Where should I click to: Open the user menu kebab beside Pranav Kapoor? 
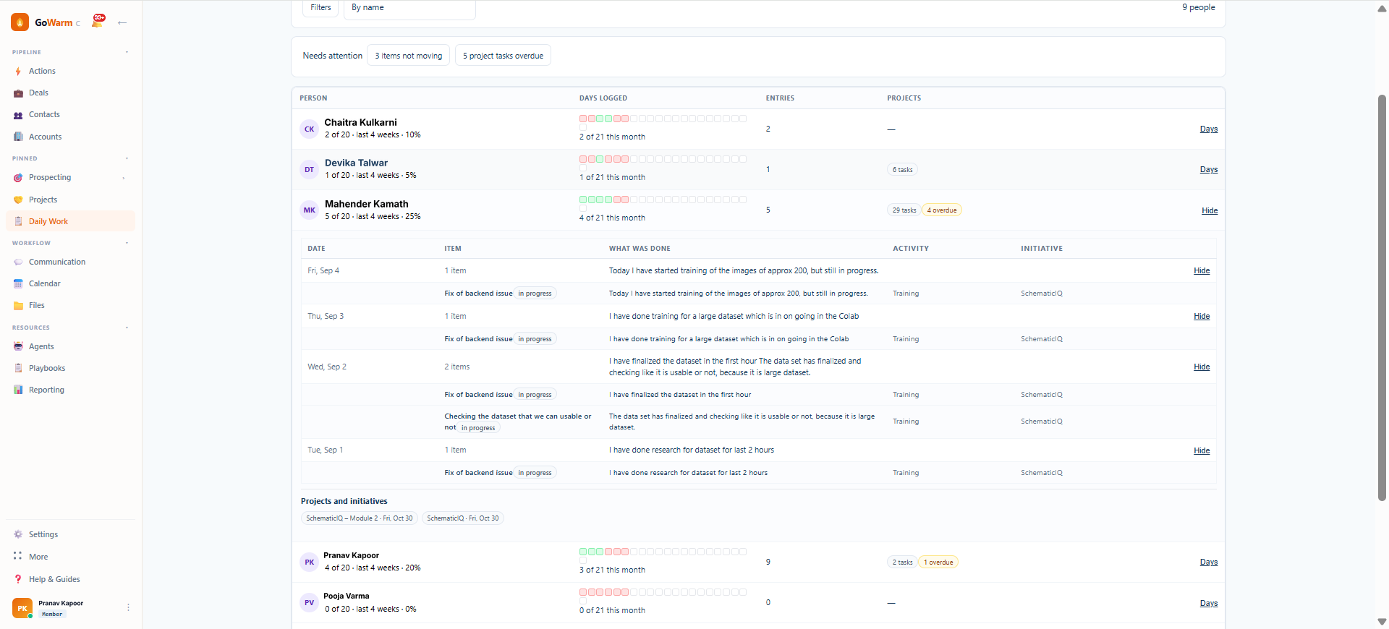click(128, 608)
